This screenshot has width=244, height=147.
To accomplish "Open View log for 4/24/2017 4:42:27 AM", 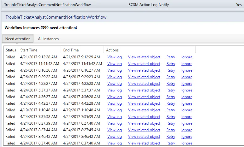I will [x=115, y=103].
